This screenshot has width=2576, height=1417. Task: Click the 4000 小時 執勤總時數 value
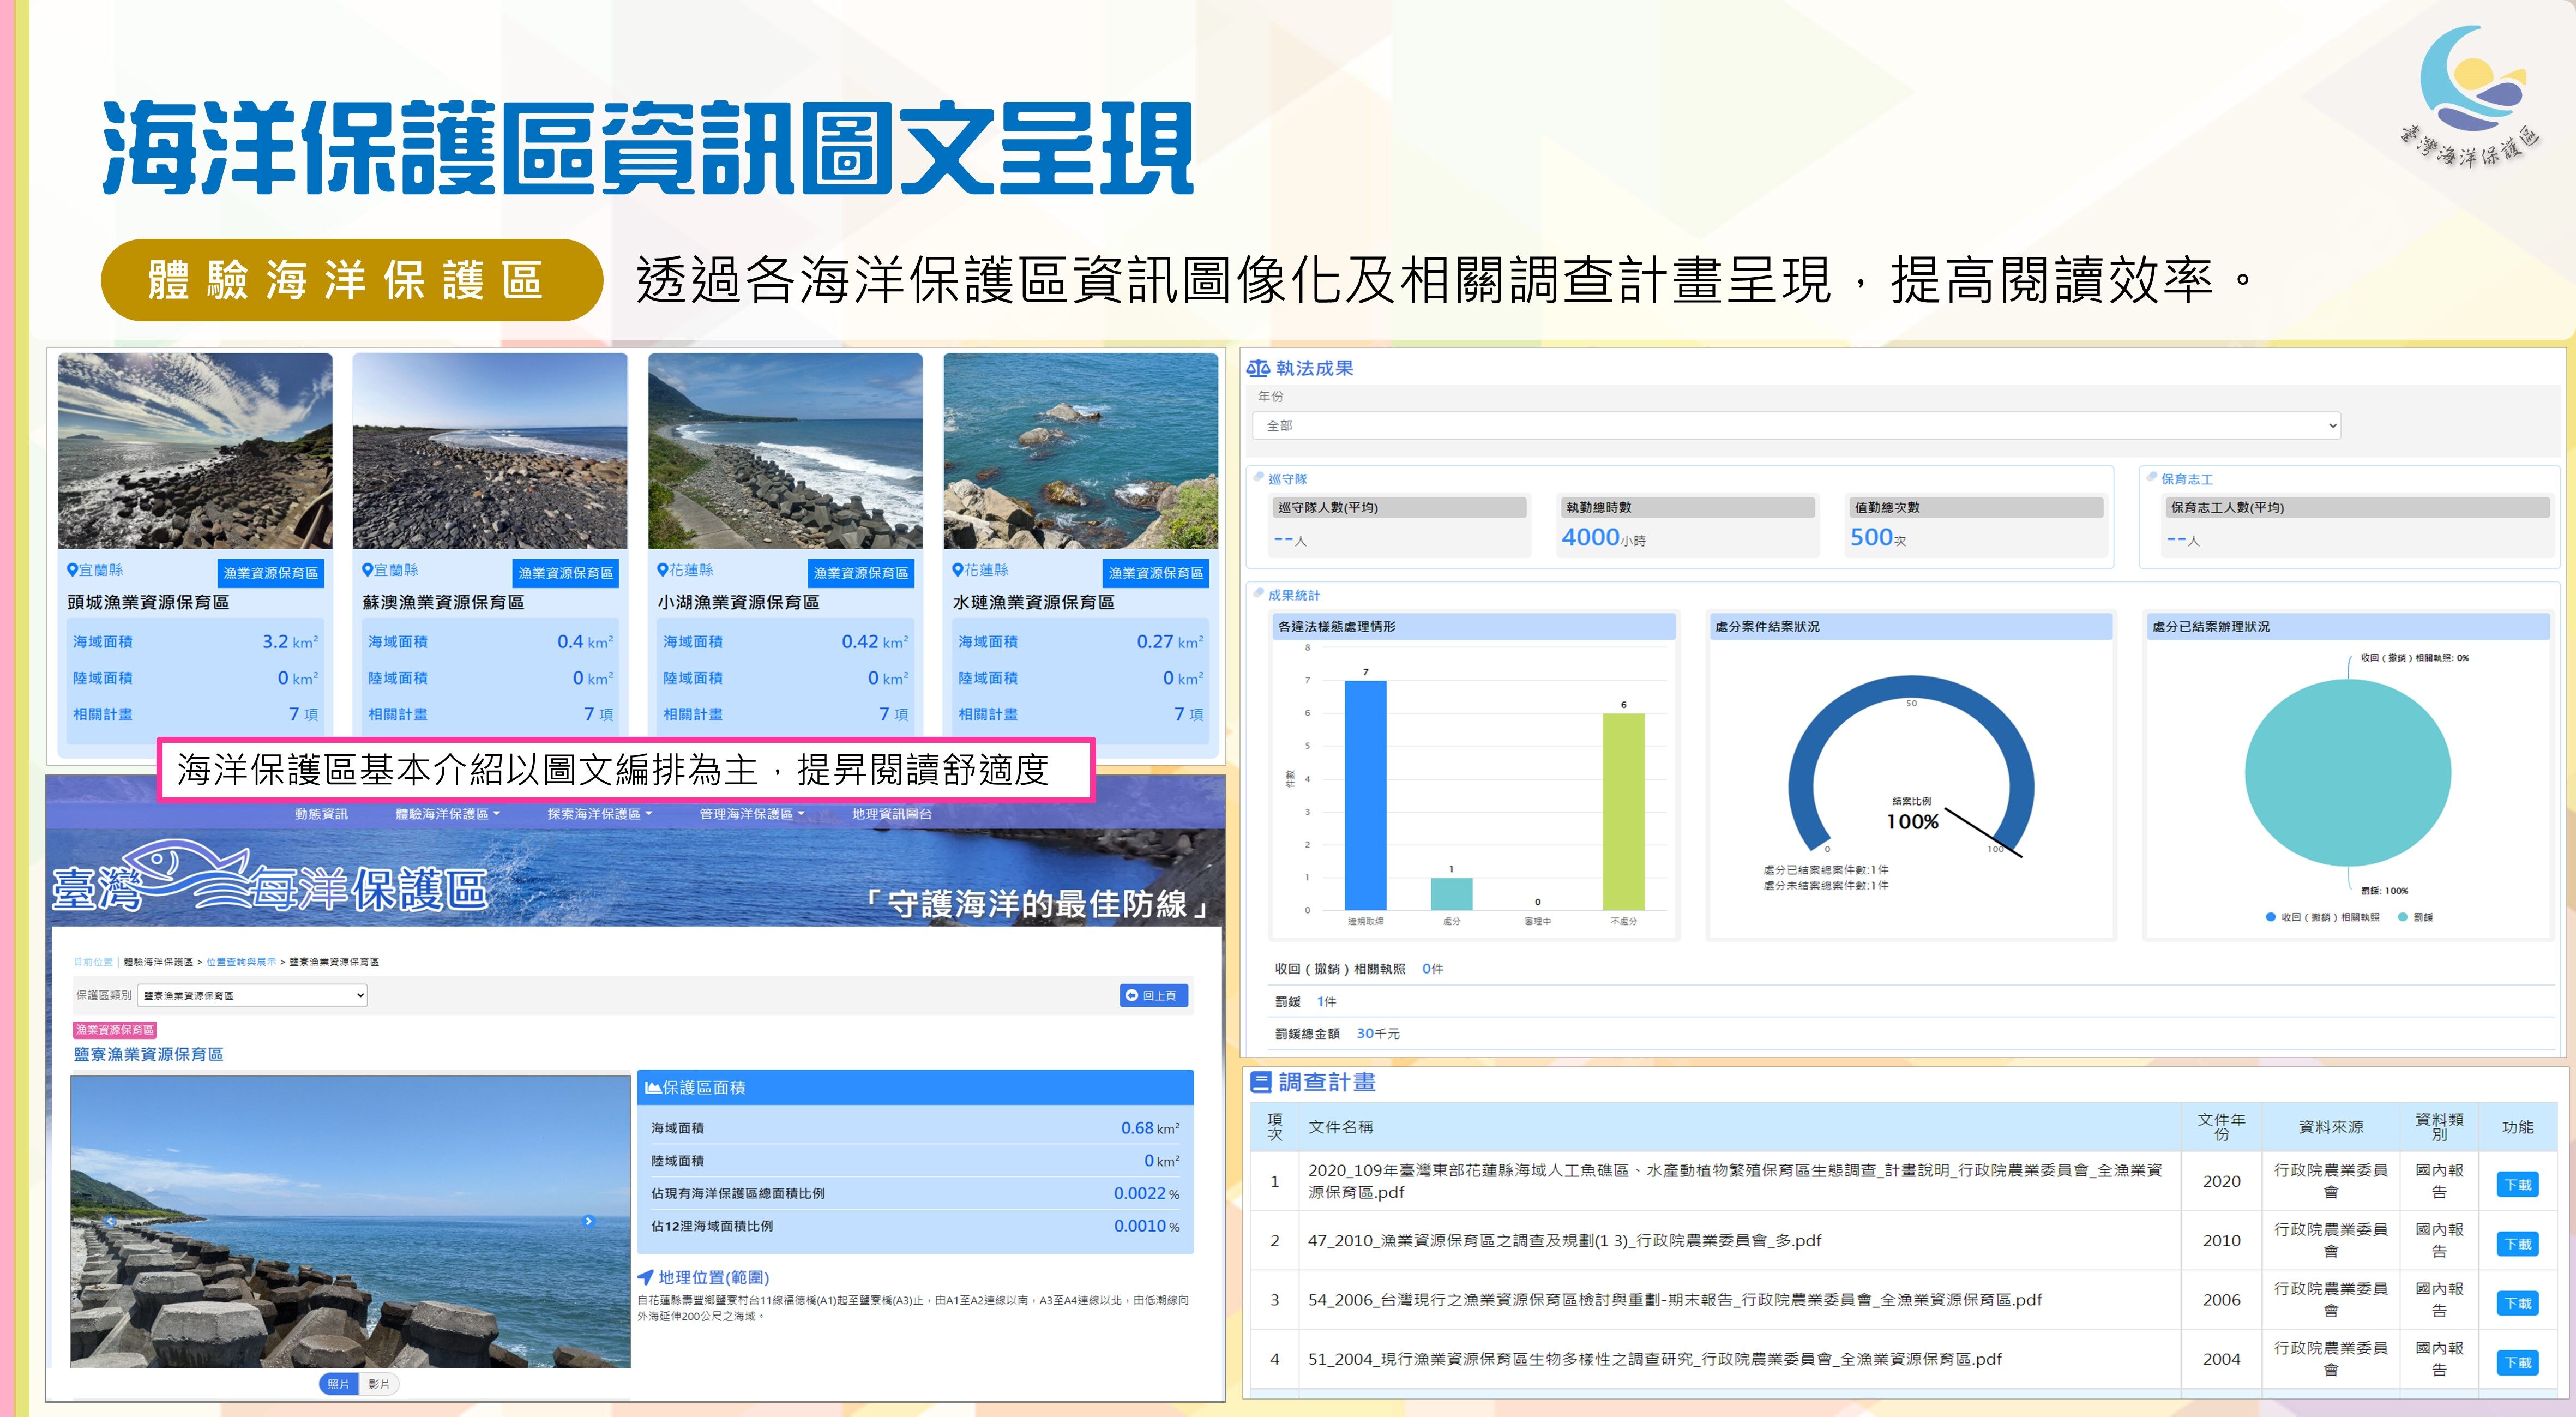[1603, 538]
